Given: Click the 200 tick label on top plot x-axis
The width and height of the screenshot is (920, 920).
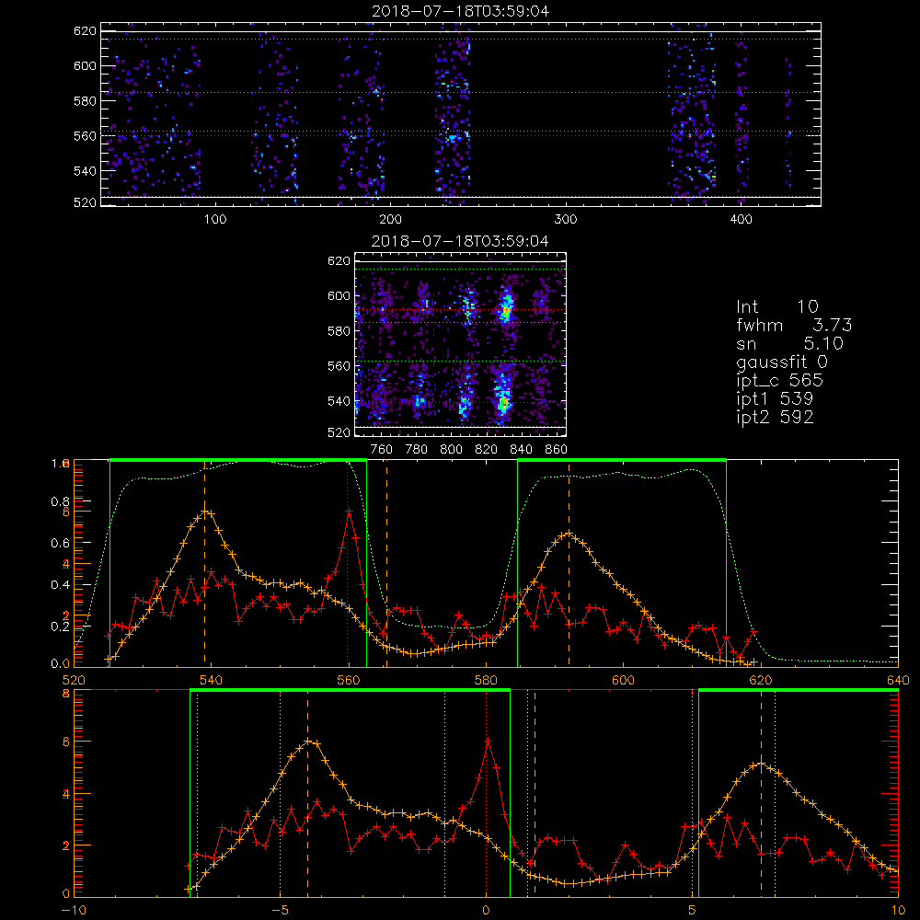Looking at the screenshot, I should pos(390,220).
